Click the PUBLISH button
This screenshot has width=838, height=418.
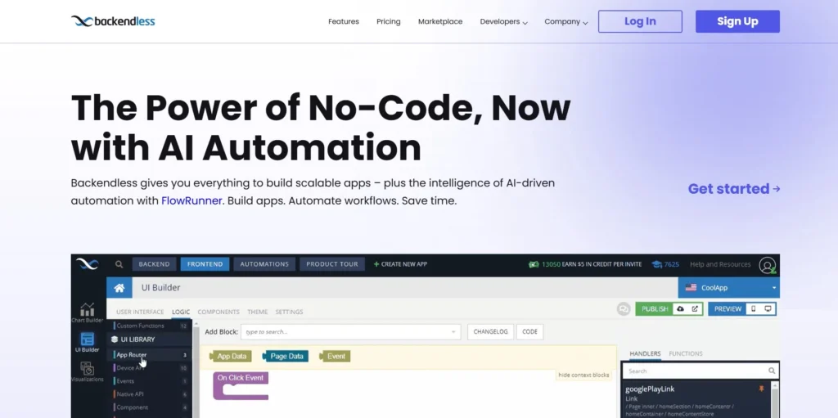point(655,309)
